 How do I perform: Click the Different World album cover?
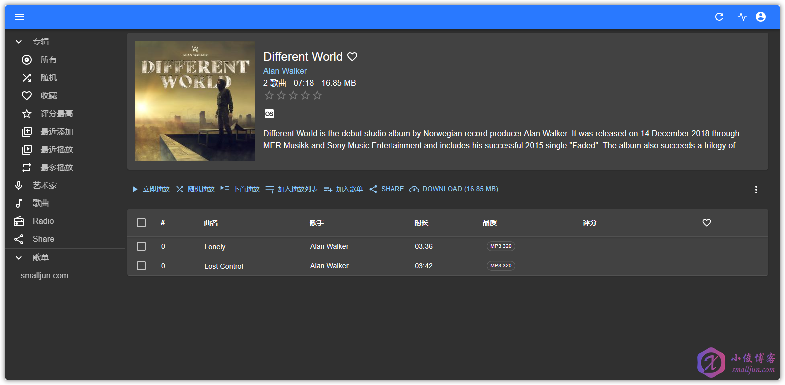pos(195,101)
